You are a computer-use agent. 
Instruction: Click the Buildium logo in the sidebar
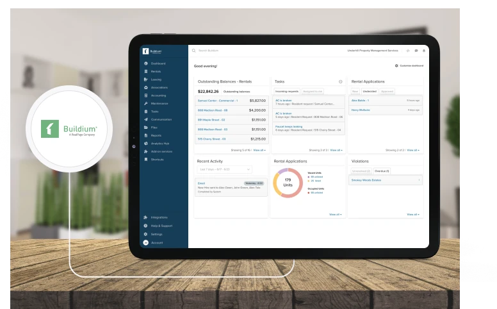[x=152, y=51]
